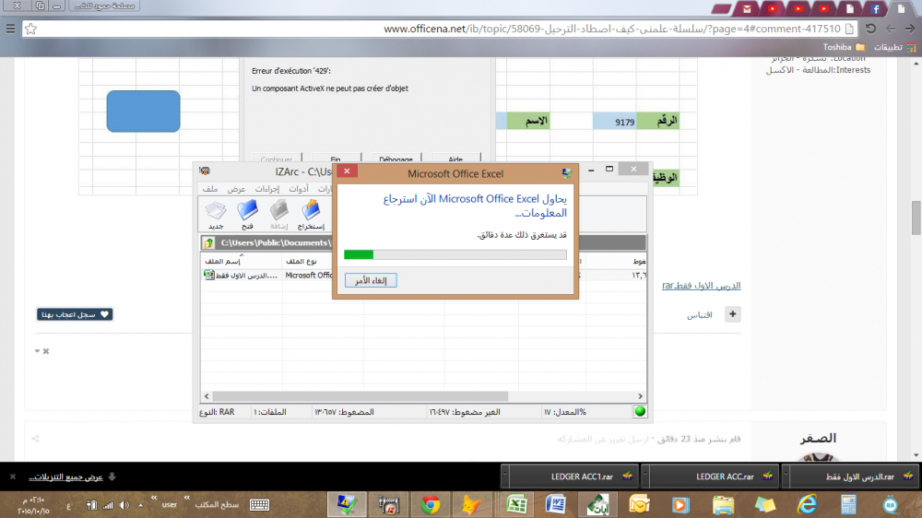Click the browser page vertical scrollbar thumb

coord(916,218)
